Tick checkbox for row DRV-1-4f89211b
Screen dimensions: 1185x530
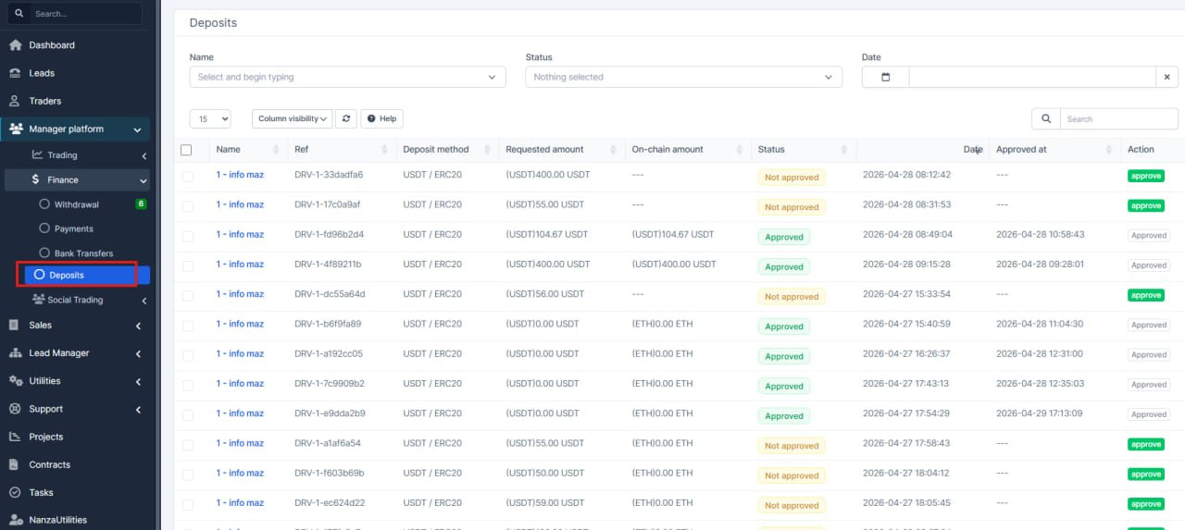(188, 265)
